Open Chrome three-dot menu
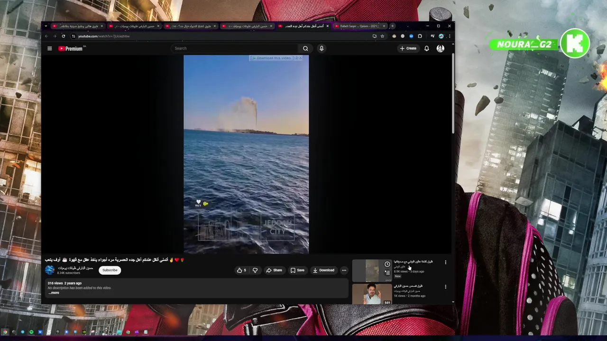This screenshot has height=341, width=607. point(449,36)
